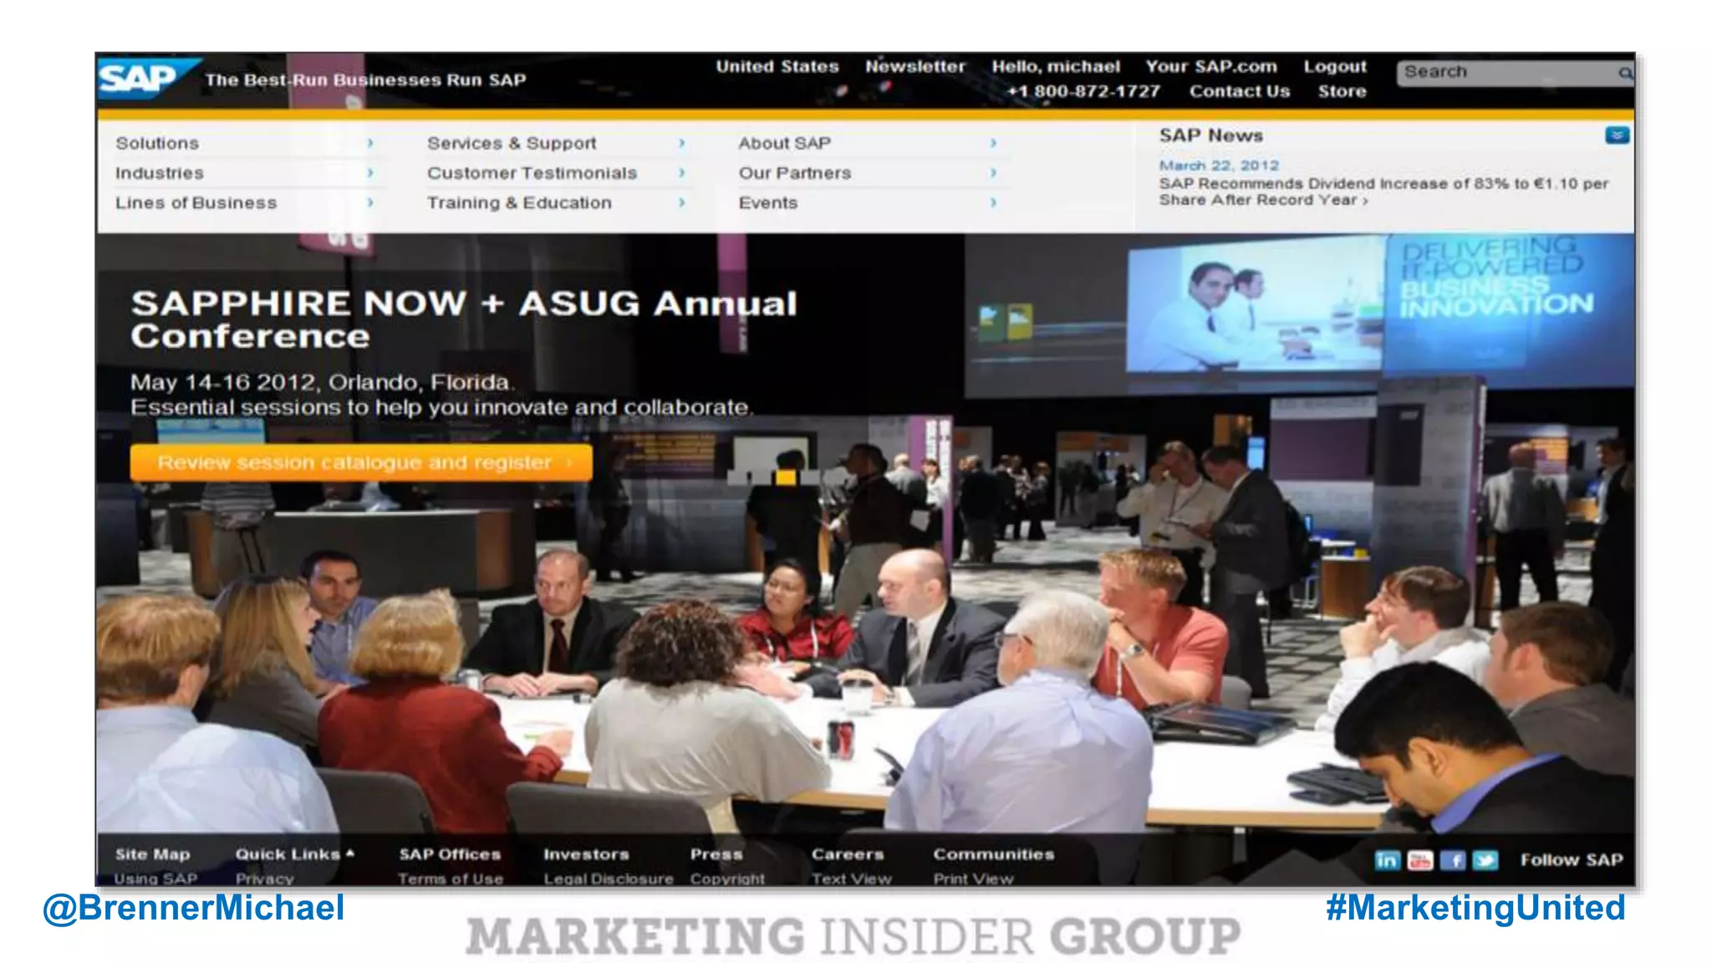Open the Privacy footer link
Image resolution: width=1712 pixels, height=963 pixels.
pos(264,879)
